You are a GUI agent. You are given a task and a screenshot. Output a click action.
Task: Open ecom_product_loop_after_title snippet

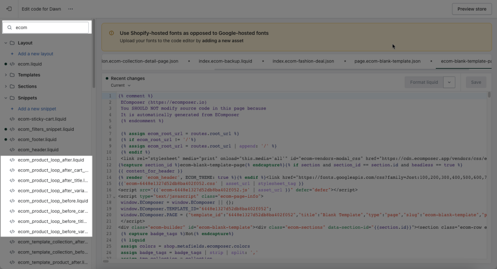[53, 180]
